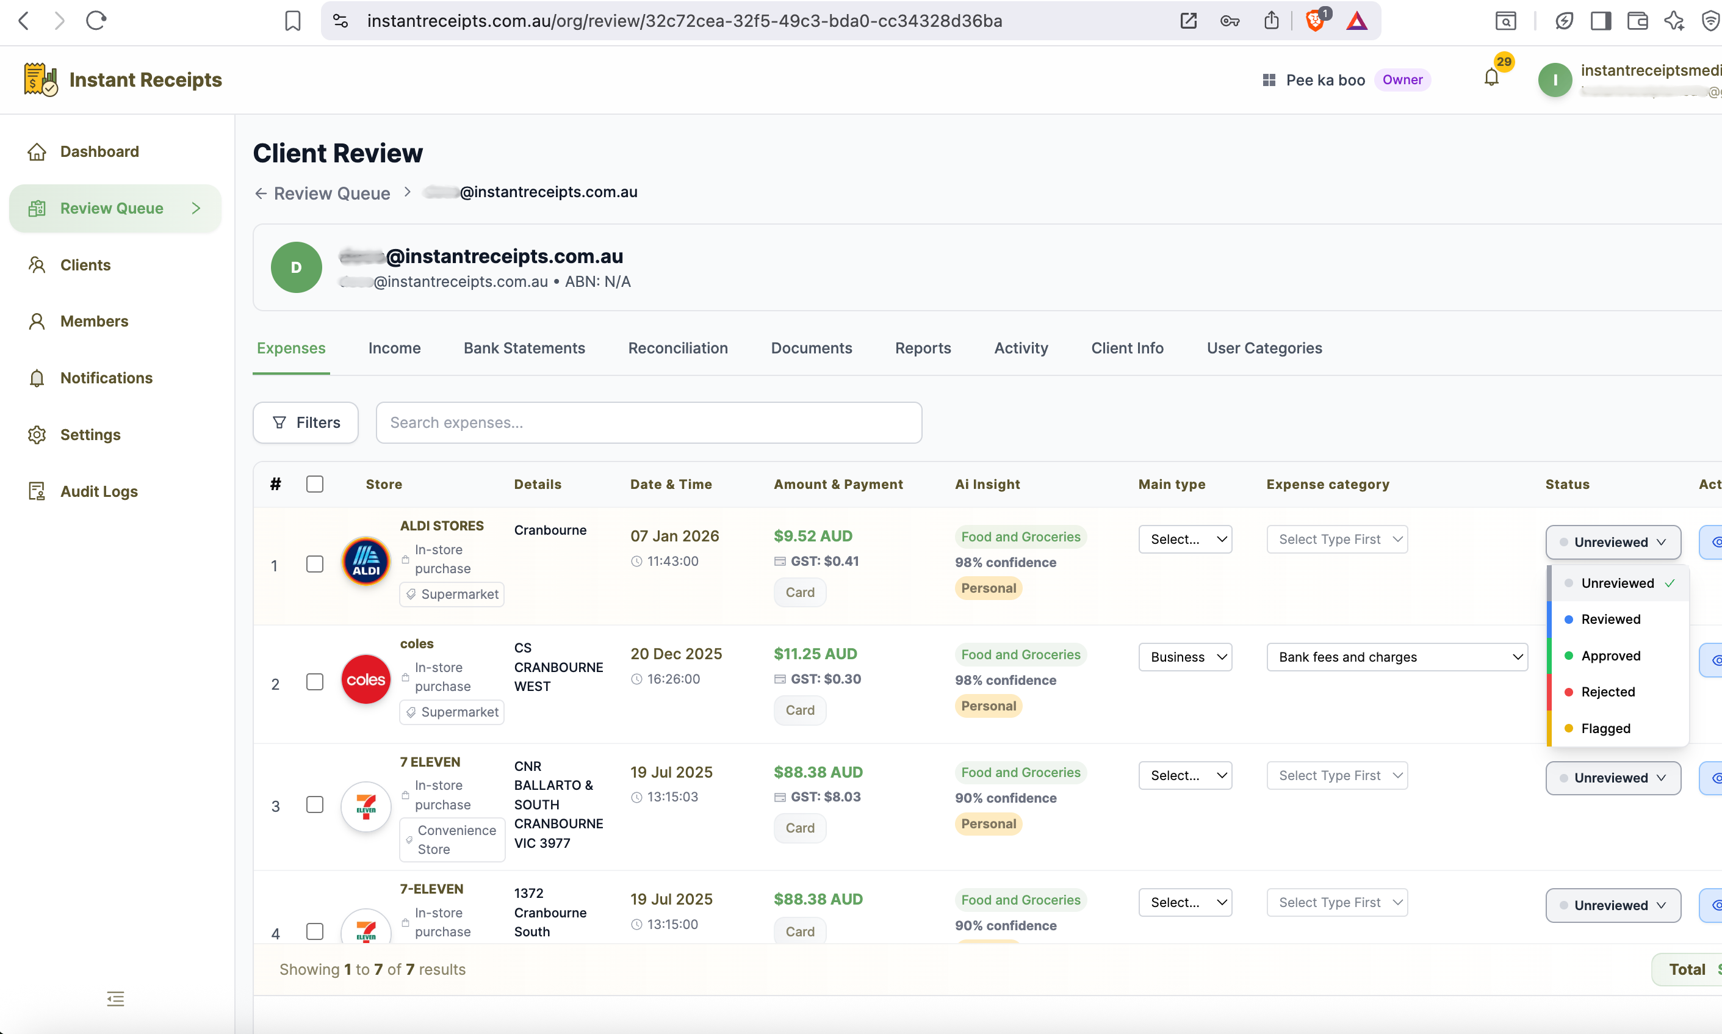Open Review Queue in the sidebar
The image size is (1722, 1034).
(x=115, y=208)
